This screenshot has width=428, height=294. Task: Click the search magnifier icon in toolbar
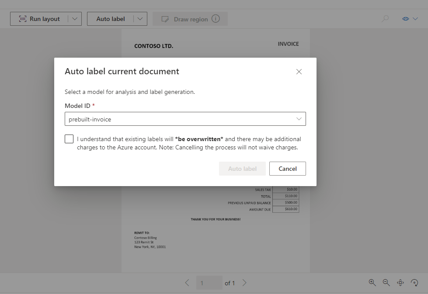tap(385, 18)
